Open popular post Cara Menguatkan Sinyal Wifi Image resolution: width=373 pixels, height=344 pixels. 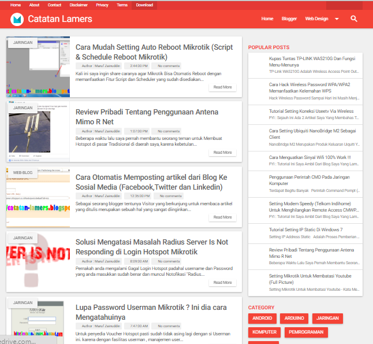click(309, 157)
